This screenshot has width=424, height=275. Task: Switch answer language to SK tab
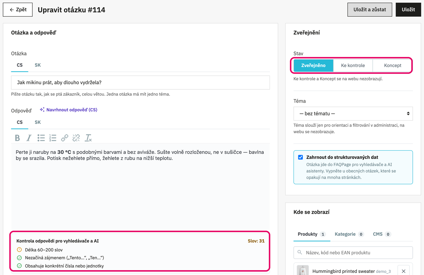[38, 122]
